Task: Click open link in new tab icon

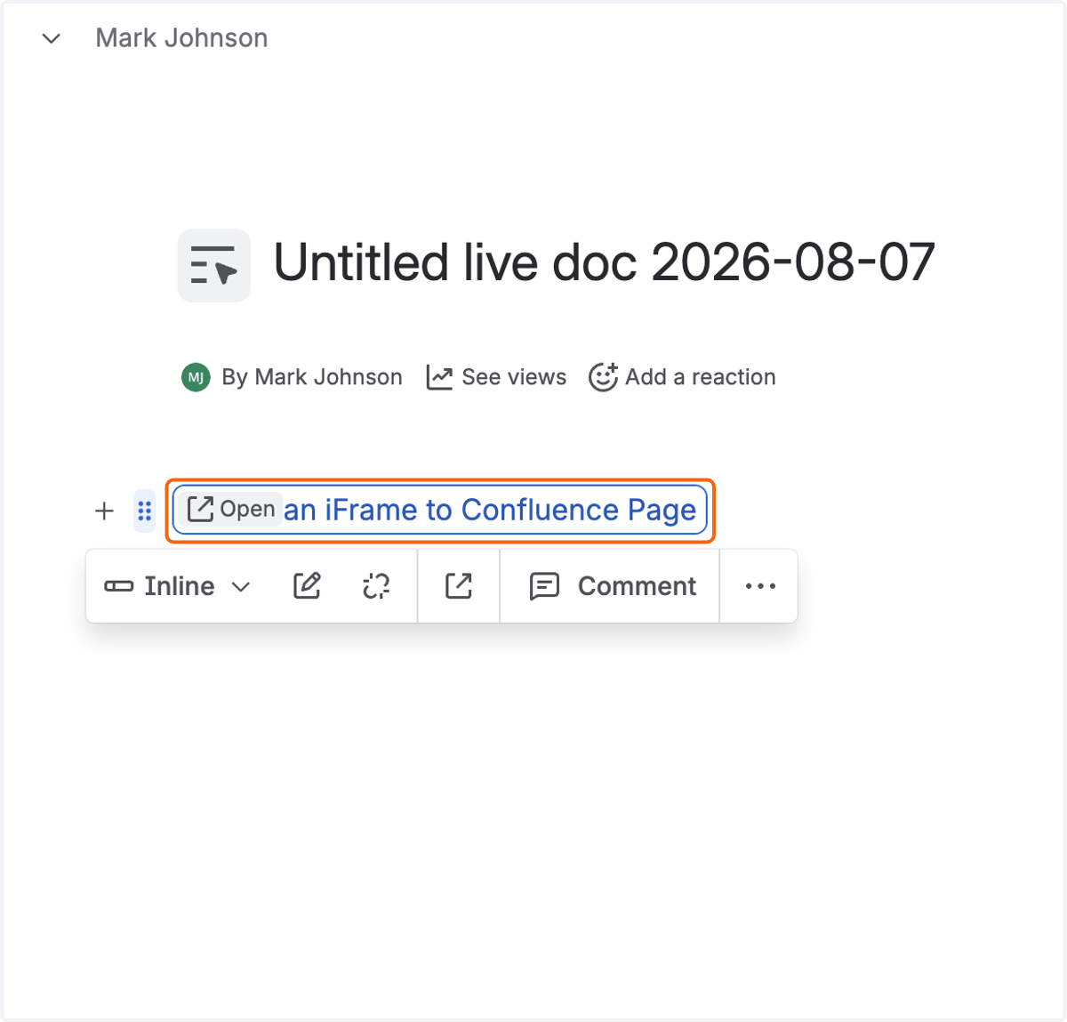Action: point(459,586)
